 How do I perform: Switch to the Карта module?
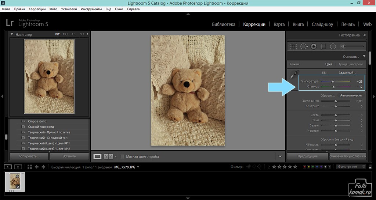[x=279, y=24]
